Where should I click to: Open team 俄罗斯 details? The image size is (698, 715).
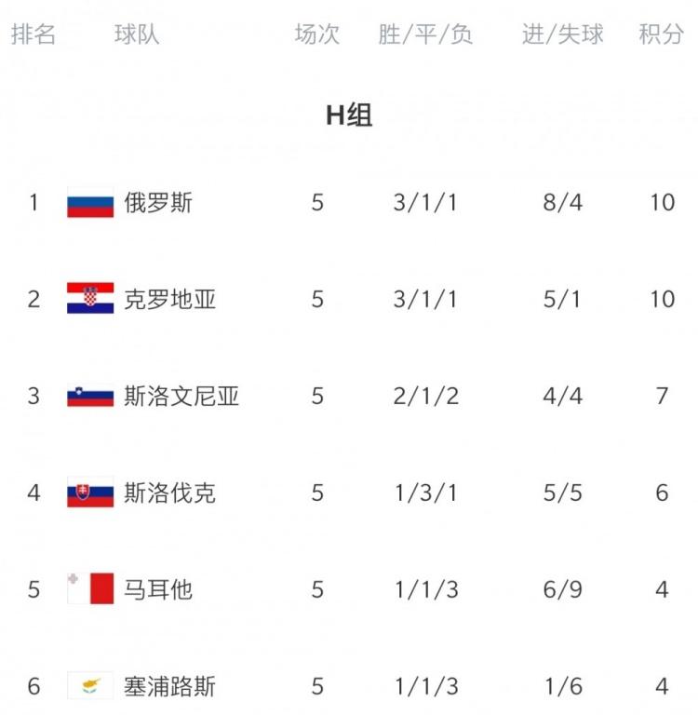coord(158,202)
